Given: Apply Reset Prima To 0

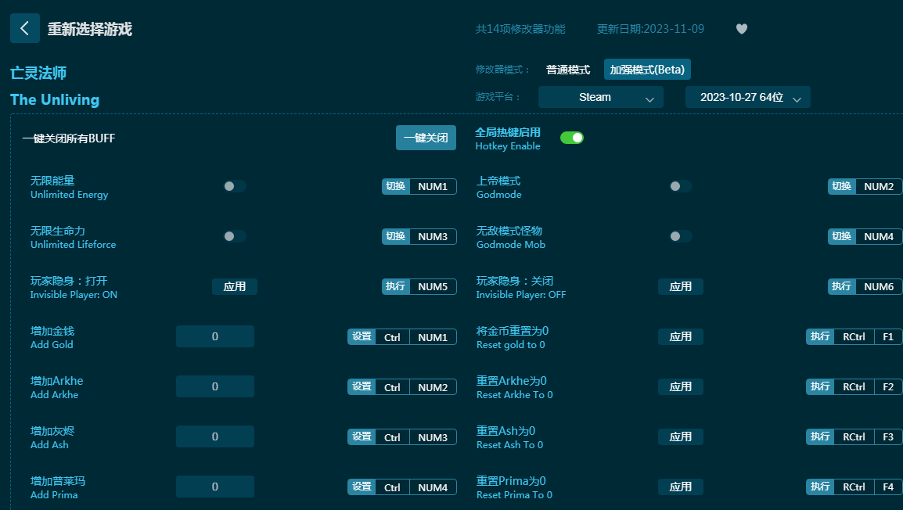Looking at the screenshot, I should (x=681, y=487).
